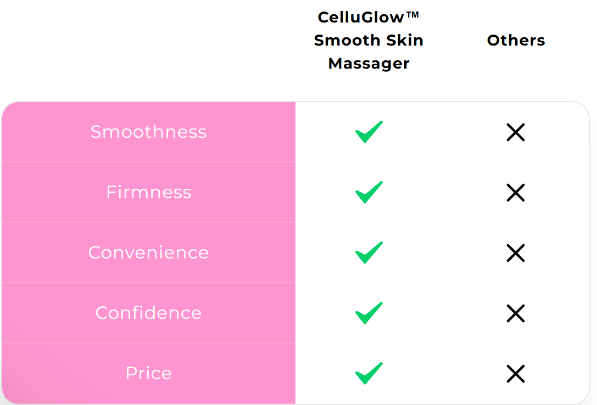
Task: Select the Convenience row label
Action: 148,252
